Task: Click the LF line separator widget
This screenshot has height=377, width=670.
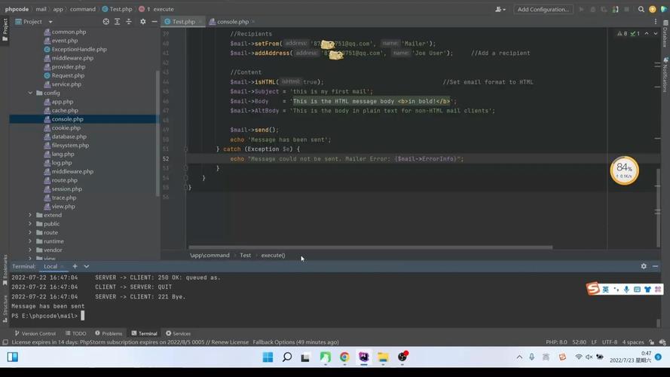Action: tap(594, 342)
